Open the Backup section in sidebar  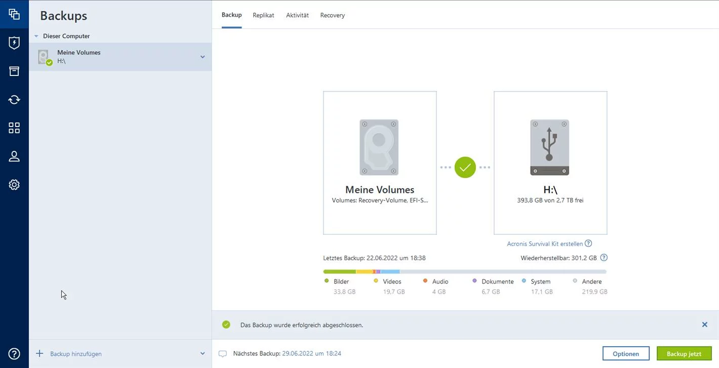coord(14,14)
